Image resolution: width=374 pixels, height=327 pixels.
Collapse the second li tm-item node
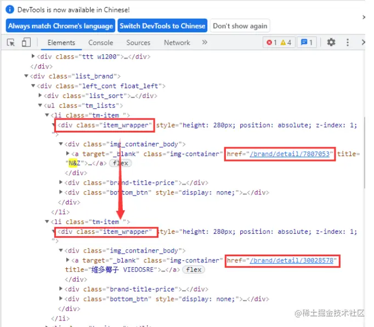pos(47,221)
